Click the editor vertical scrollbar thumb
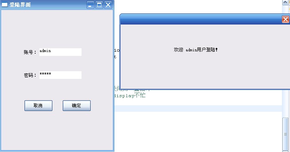The height and width of the screenshot is (152, 290). [285, 134]
